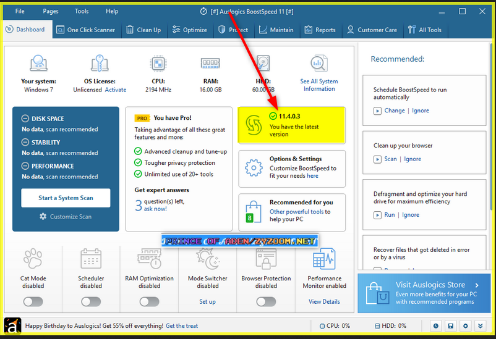Click the Recommended for you shopping bag icon
The width and height of the screenshot is (496, 339).
[254, 211]
